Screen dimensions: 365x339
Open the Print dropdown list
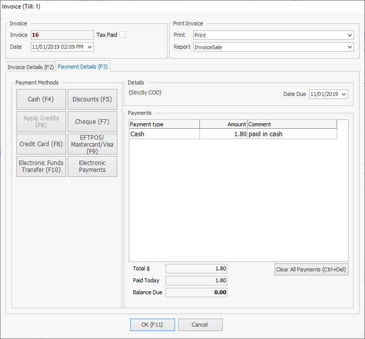[350, 35]
